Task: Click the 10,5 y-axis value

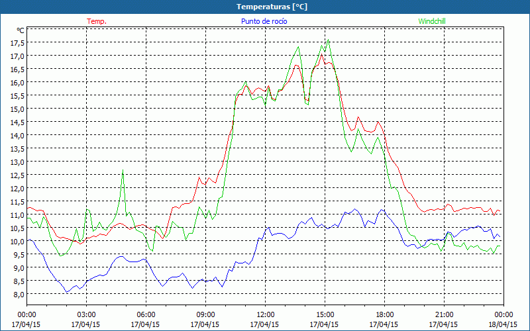Action: (x=17, y=228)
